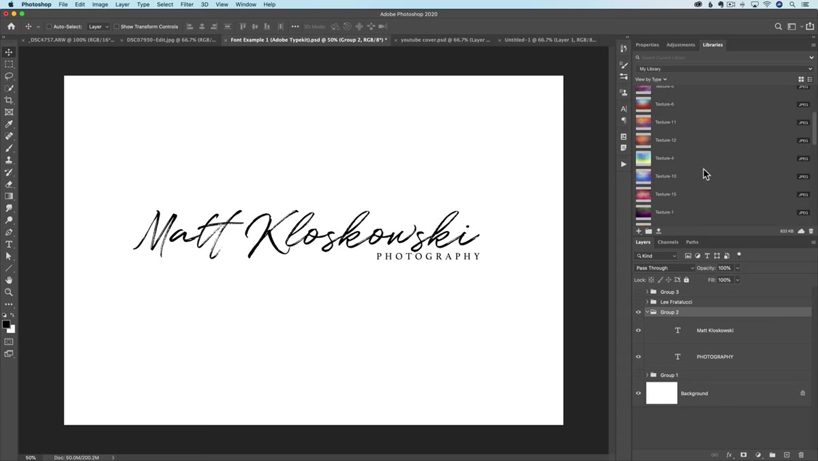Open the Fill dropdown arrow

[x=738, y=280]
